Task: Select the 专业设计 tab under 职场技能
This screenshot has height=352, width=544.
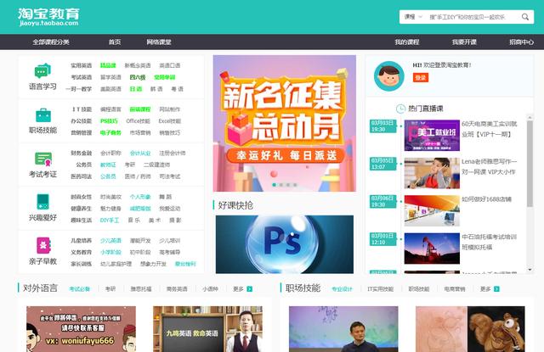Action: point(342,289)
